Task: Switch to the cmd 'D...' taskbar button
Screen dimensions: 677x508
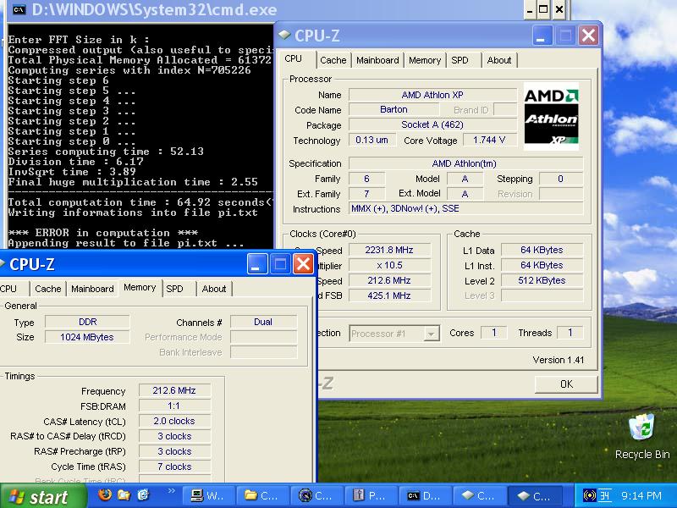Action: 425,496
